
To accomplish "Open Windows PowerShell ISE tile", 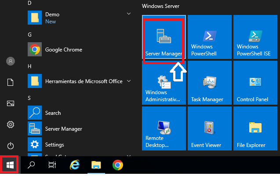I will [255, 37].
